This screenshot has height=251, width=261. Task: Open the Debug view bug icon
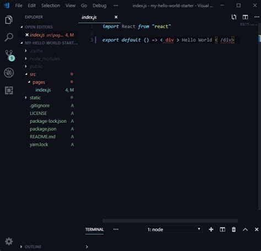tap(9, 72)
